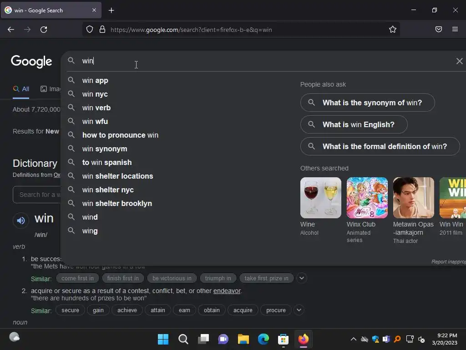This screenshot has height=350, width=466.
Task: Choose the 'win verb' suggestion
Action: click(x=96, y=108)
